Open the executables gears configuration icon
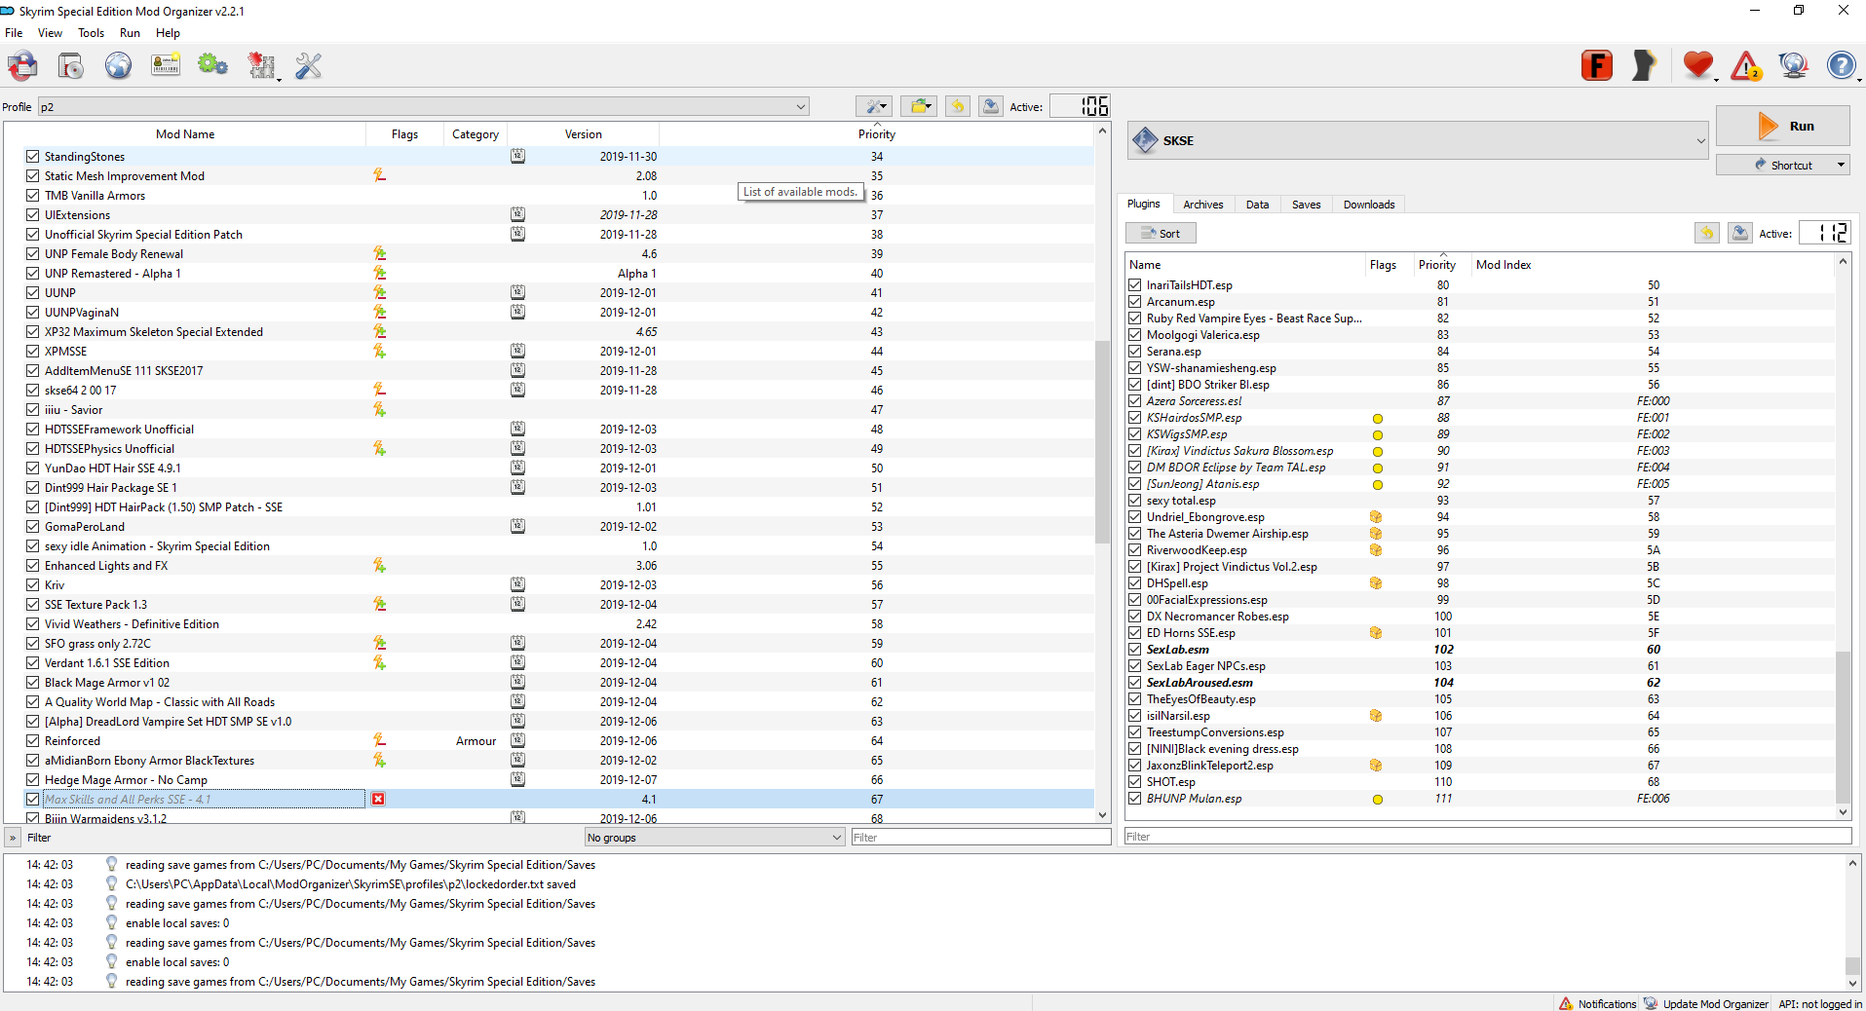Screen dimensions: 1866x1011 coord(212,65)
